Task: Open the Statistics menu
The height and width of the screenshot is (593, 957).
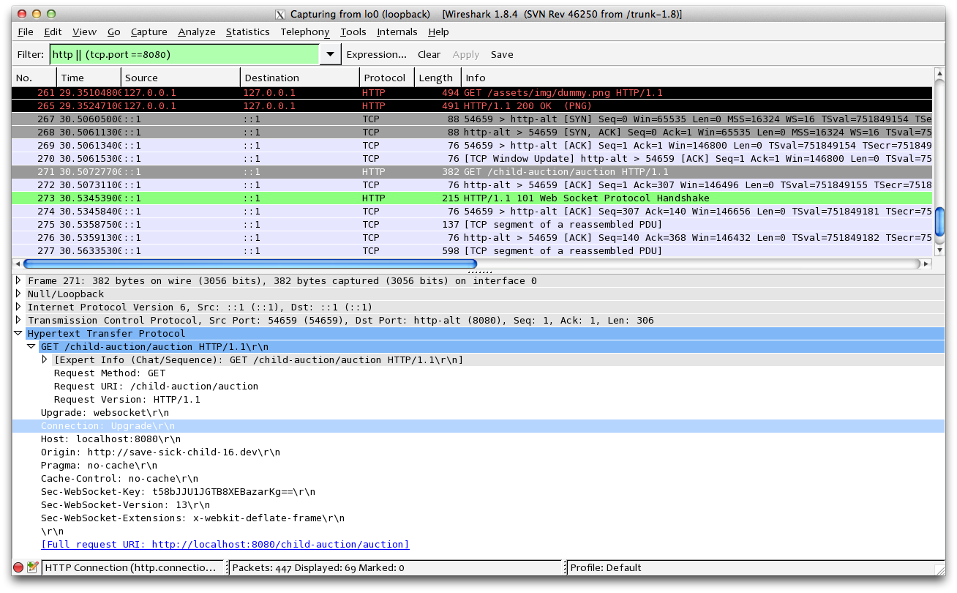Action: coord(247,32)
